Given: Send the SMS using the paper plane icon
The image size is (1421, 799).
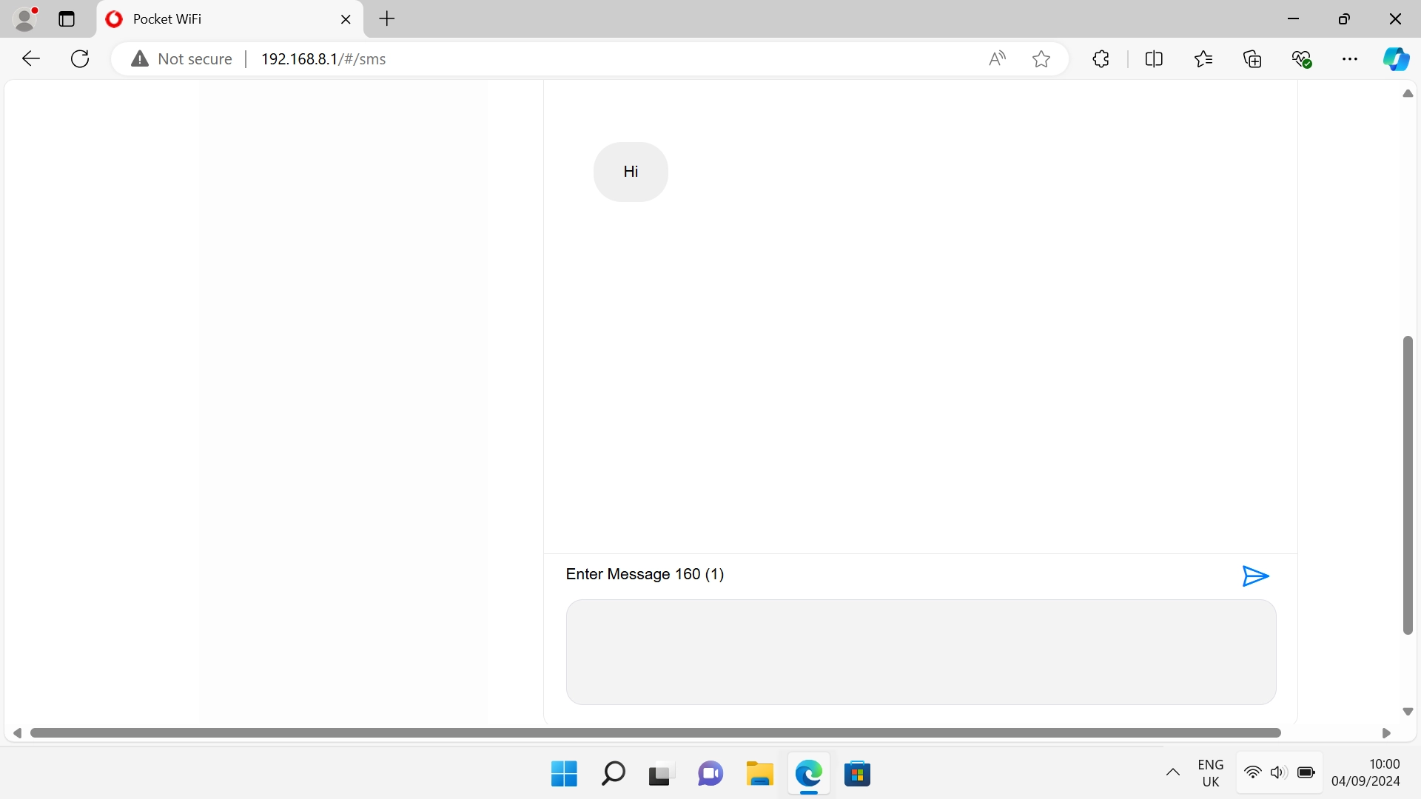Looking at the screenshot, I should pos(1254,576).
